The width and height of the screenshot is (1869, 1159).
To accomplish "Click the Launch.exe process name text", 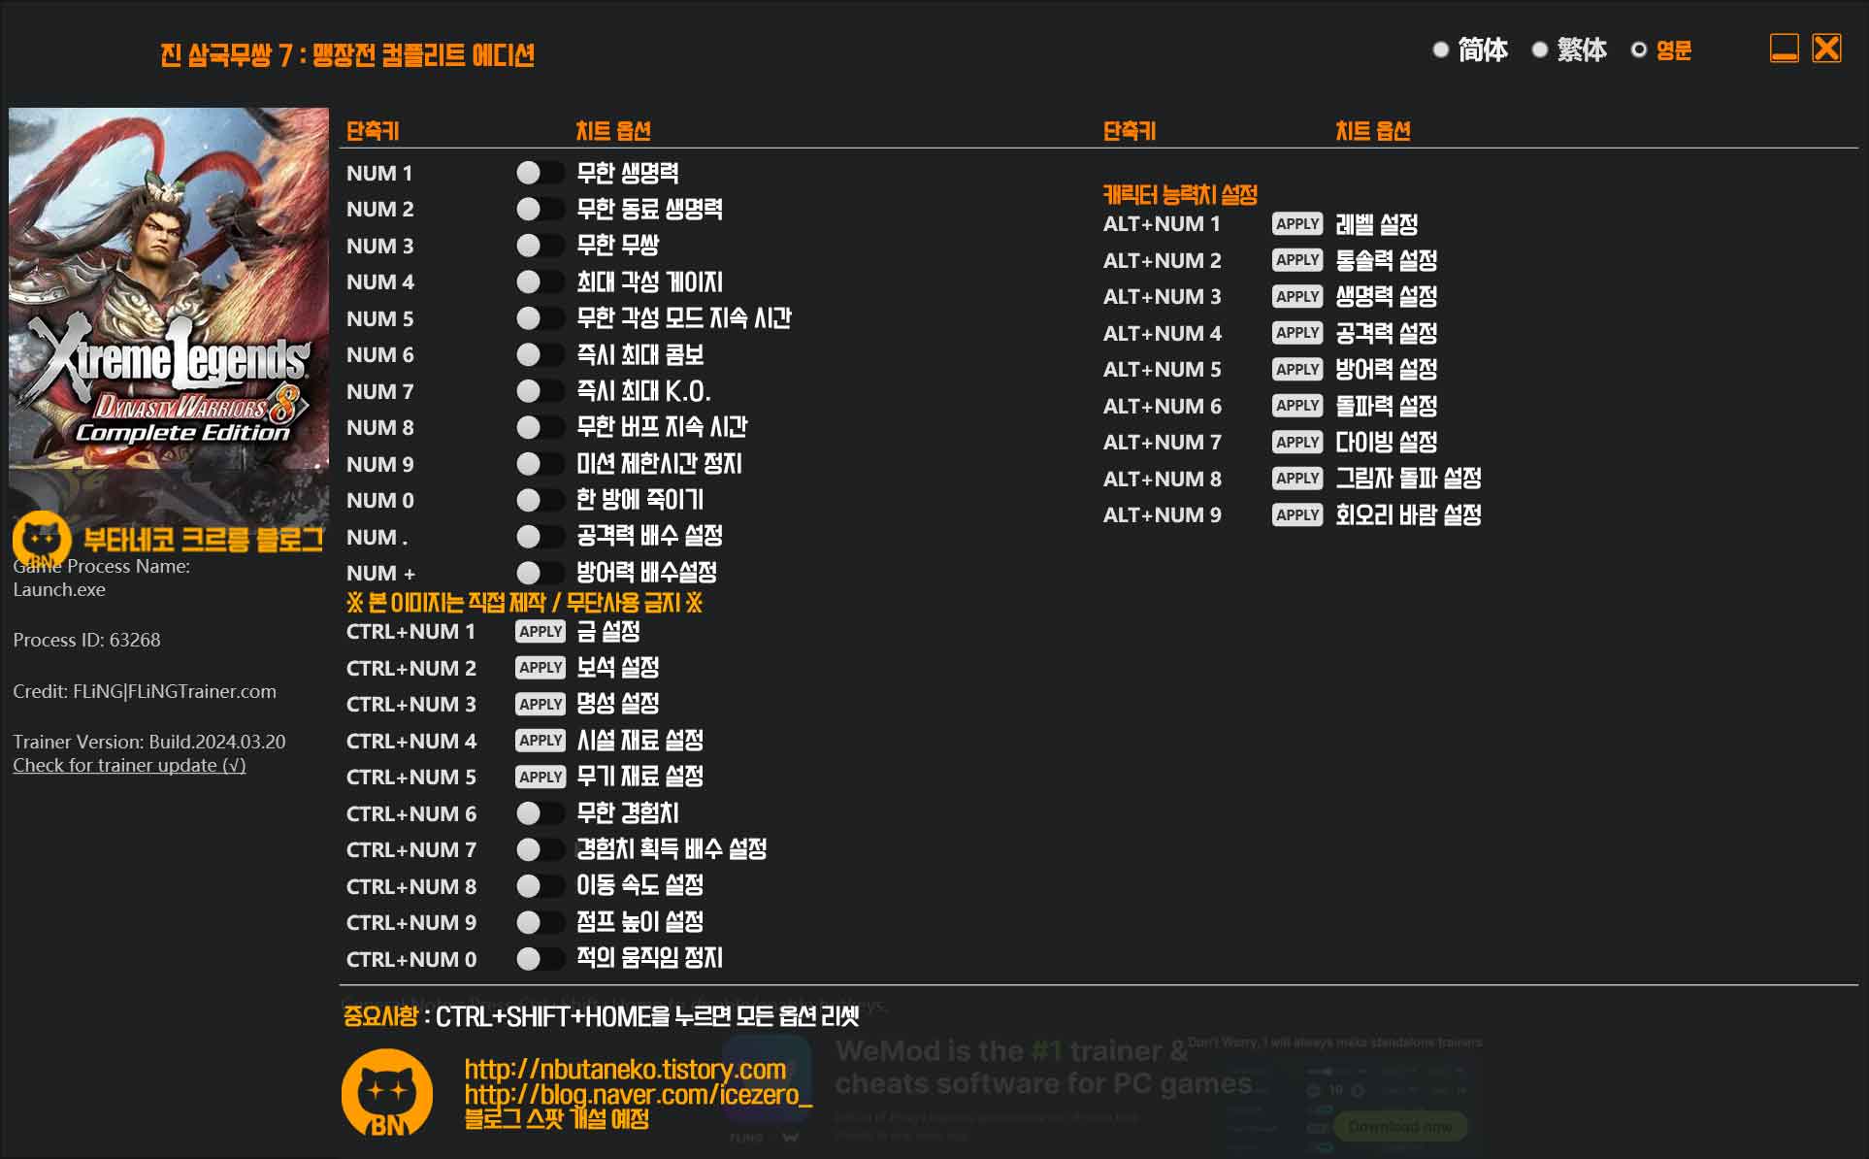I will pyautogui.click(x=59, y=589).
